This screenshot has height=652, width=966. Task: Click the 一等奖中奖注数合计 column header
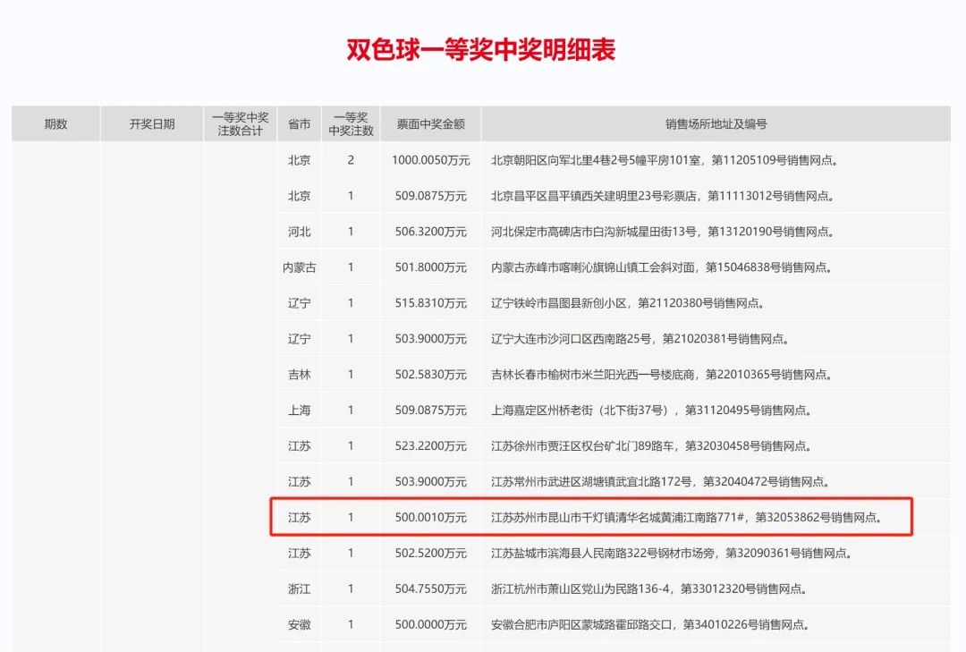click(240, 124)
